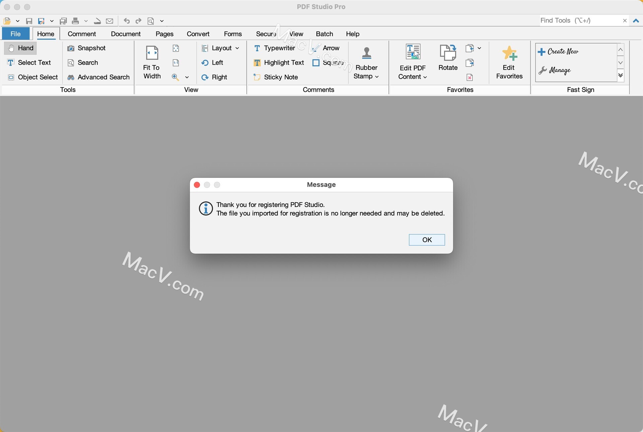Toggle the Hand tool active state
The width and height of the screenshot is (643, 432).
coord(21,48)
